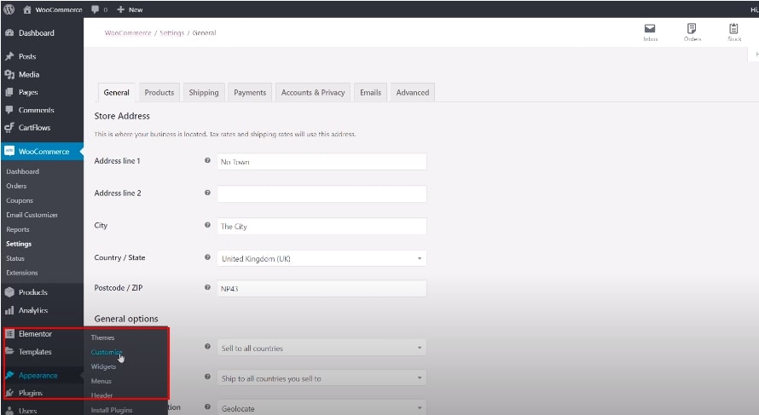The image size is (759, 415).
Task: Click the City input field
Action: (x=322, y=227)
